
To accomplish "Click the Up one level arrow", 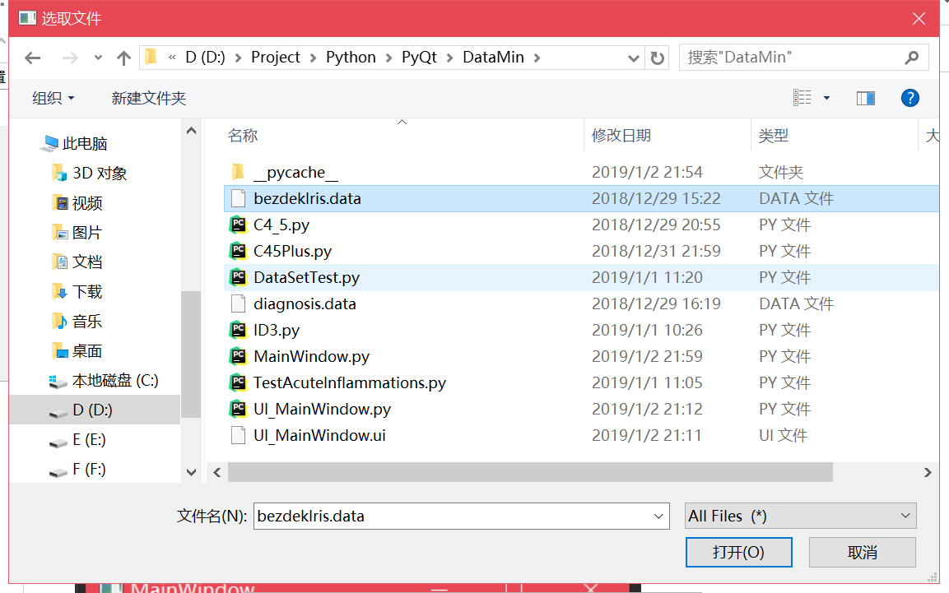I will coord(124,58).
